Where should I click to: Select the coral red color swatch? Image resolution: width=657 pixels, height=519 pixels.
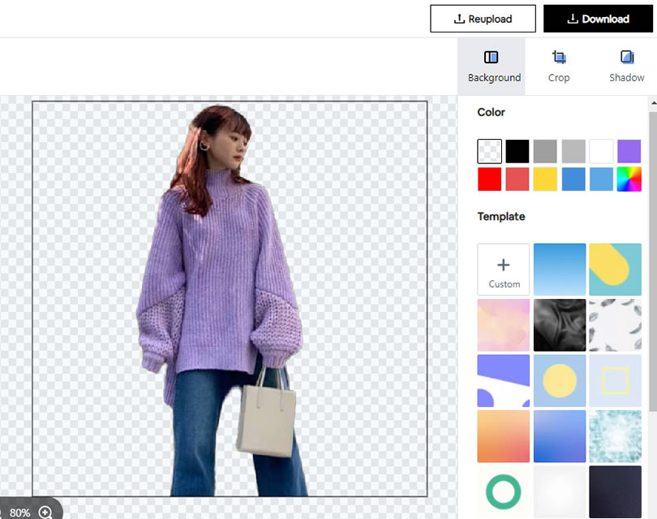tap(517, 179)
